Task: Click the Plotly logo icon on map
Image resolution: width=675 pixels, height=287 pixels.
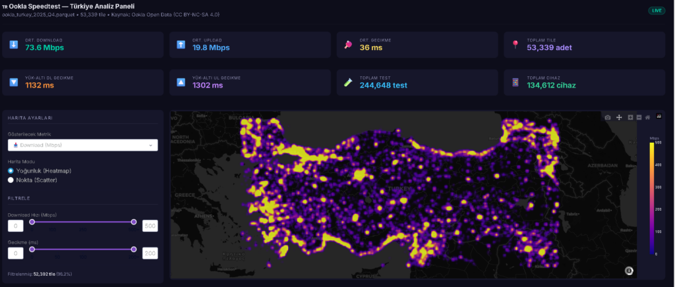Action: 657,117
